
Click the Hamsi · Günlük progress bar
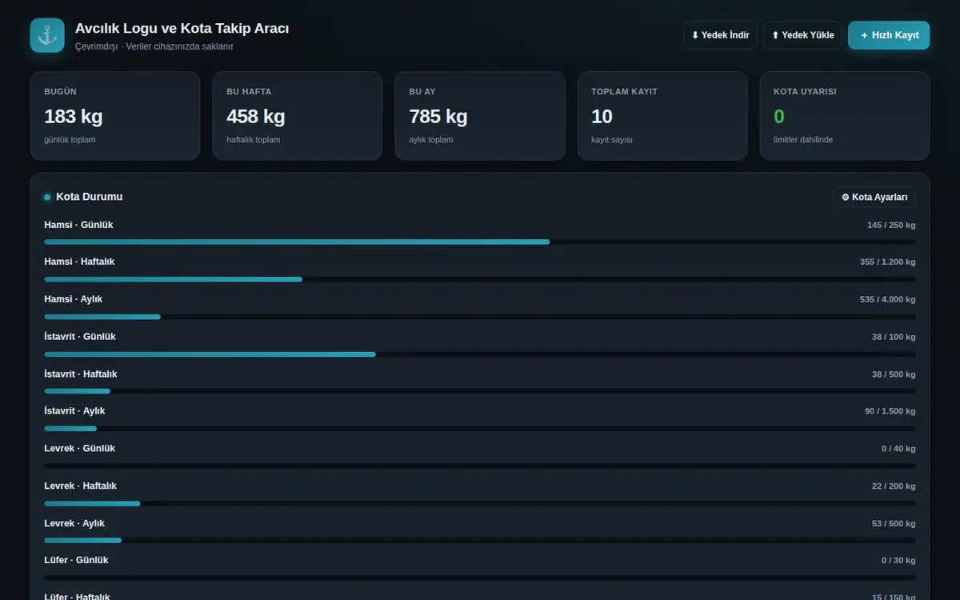pyautogui.click(x=480, y=242)
